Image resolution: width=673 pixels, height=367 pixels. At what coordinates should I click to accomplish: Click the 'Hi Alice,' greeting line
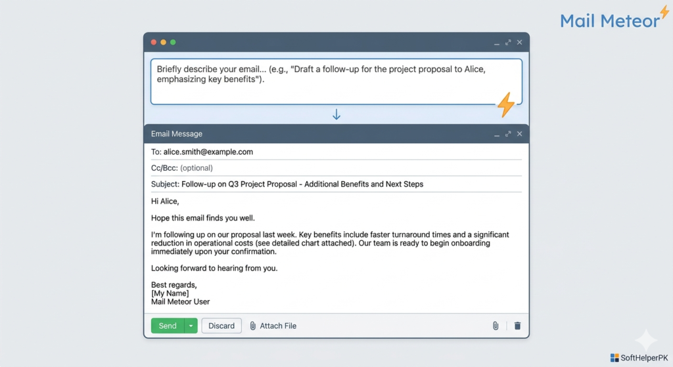(165, 202)
